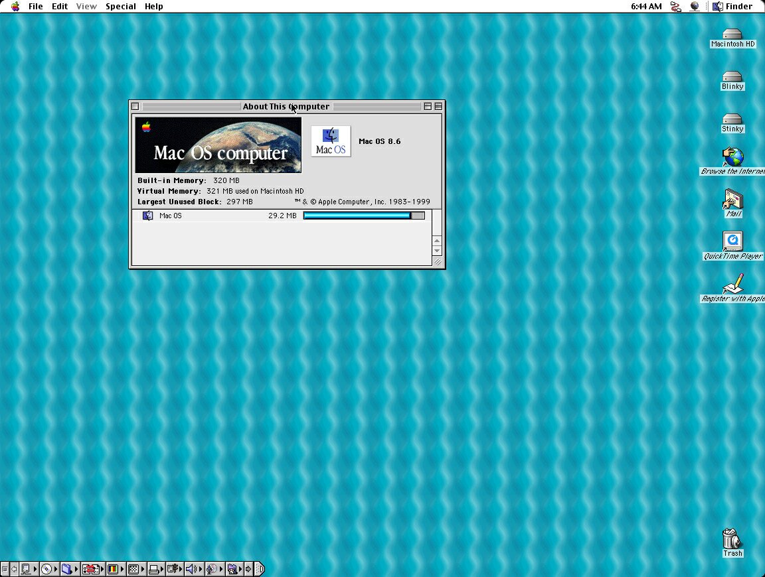Select the QuickTime Player alias icon
765x577 pixels.
[732, 241]
